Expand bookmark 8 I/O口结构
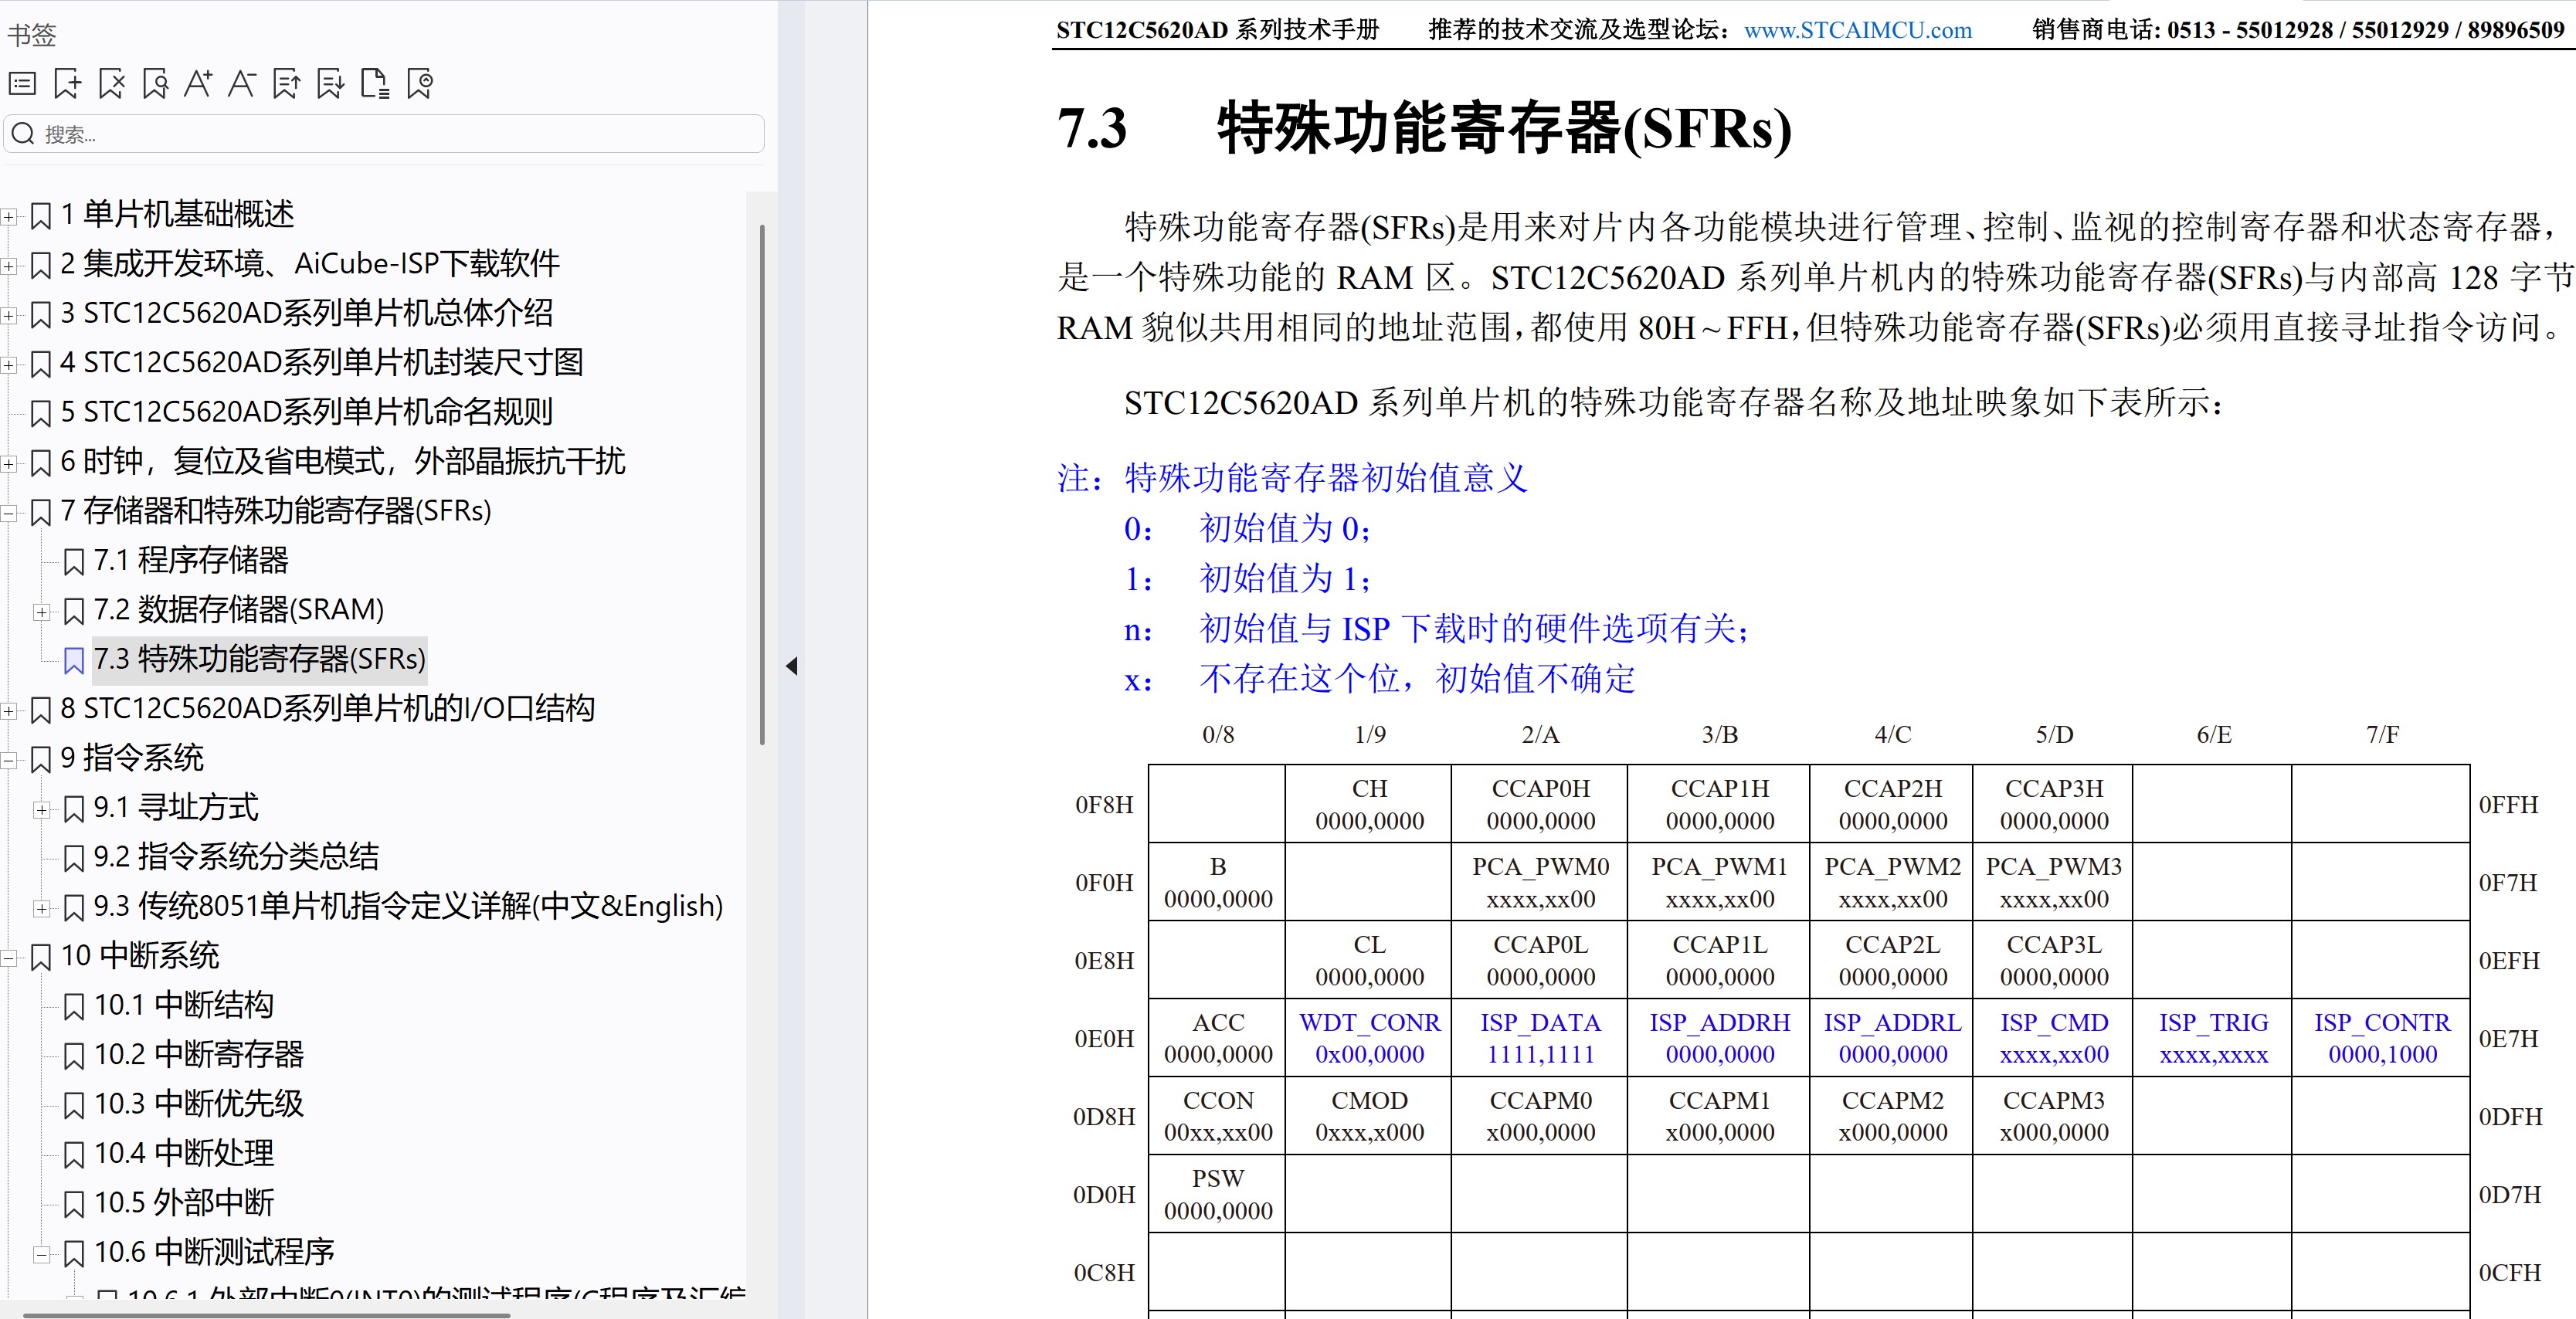 click(x=8, y=711)
